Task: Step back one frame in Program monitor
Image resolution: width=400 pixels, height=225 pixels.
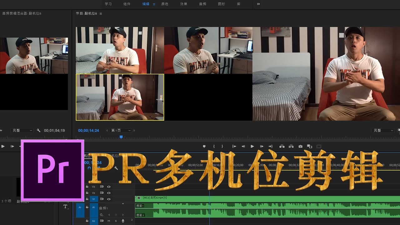Action: click(243, 146)
